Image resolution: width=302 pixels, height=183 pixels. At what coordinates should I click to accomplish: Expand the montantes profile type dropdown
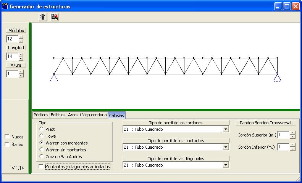[226, 147]
